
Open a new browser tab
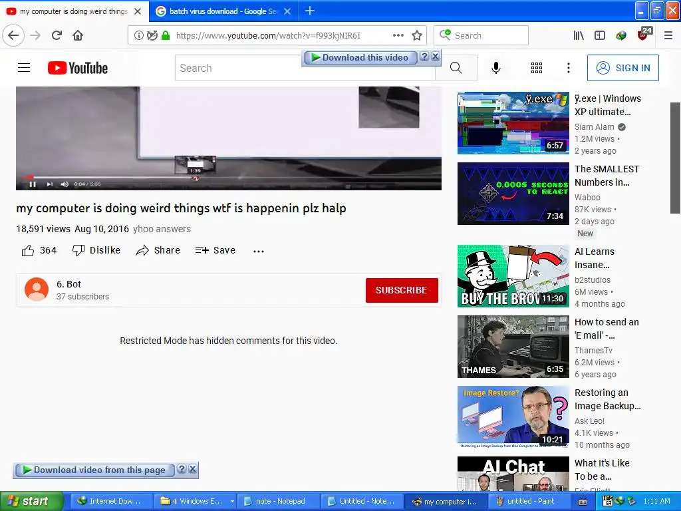coord(310,11)
